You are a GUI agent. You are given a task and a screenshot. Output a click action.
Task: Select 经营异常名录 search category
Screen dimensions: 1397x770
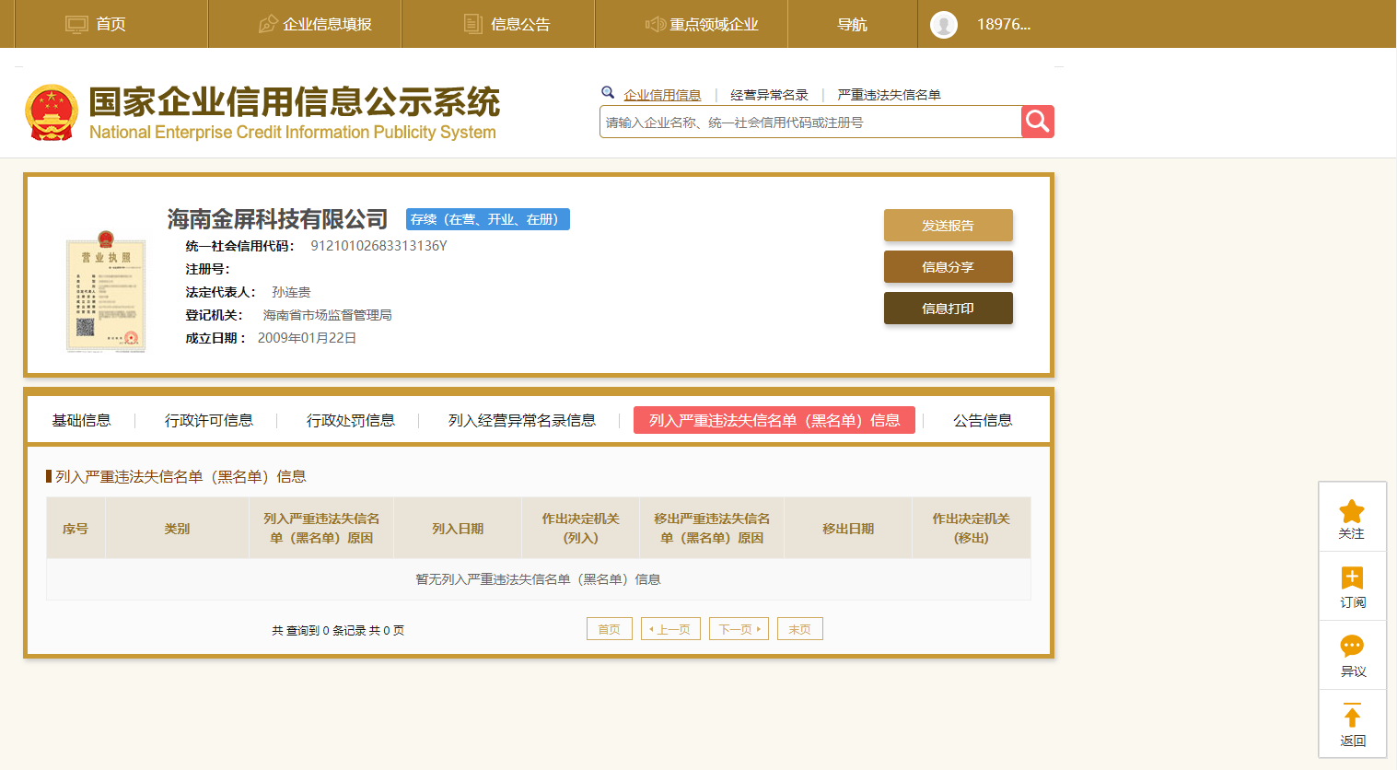[769, 95]
